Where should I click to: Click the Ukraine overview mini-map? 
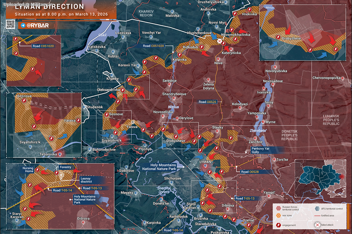point(320,179)
